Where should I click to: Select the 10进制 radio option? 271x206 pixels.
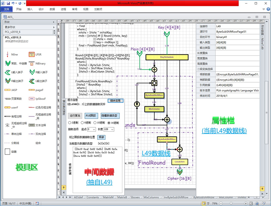point(95,123)
